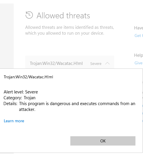Click the Allowed threats description paragraph

(x=69, y=30)
